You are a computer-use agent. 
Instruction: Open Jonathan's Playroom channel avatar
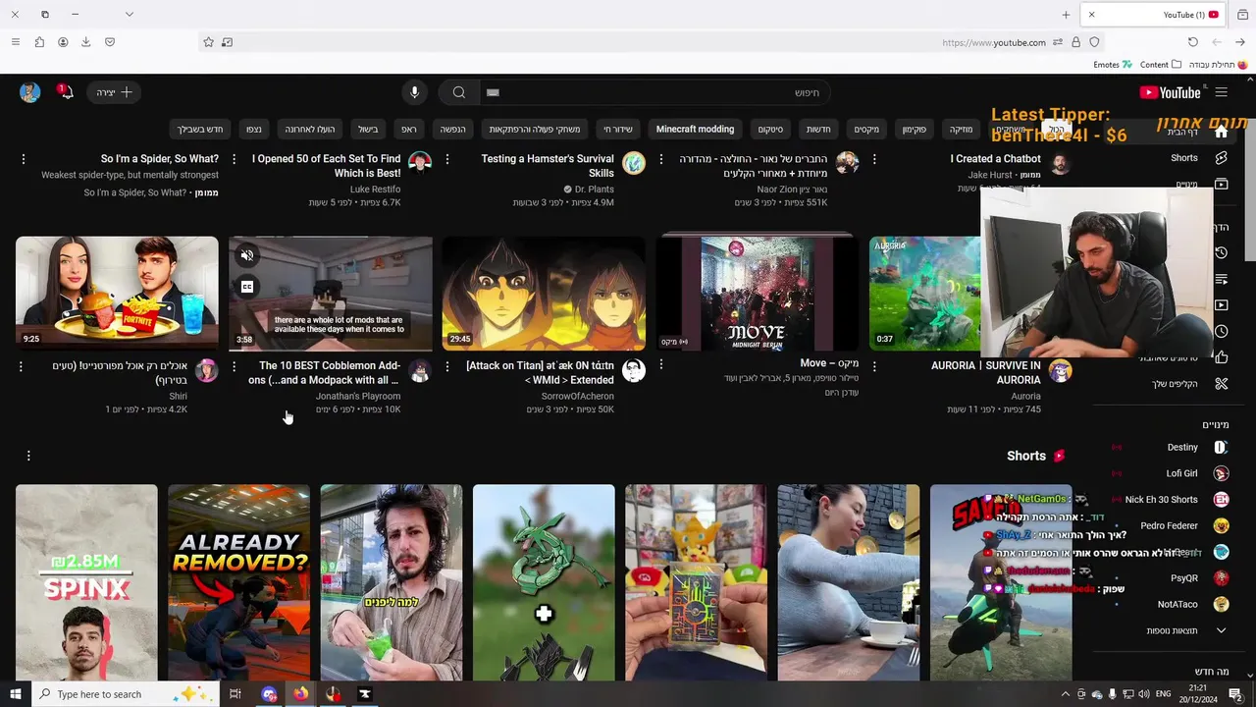(x=420, y=370)
